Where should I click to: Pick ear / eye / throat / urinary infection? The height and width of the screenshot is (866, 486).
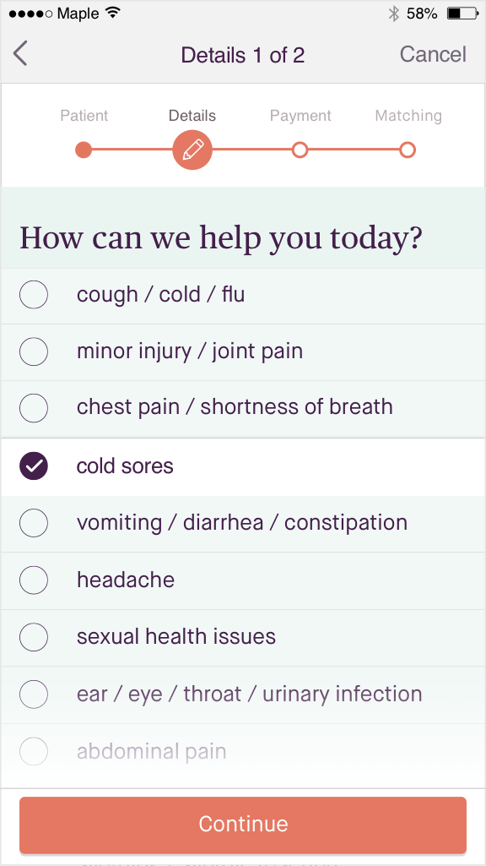pos(243,694)
